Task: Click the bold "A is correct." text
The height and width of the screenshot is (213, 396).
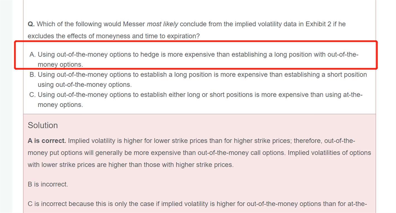Action: click(47, 141)
